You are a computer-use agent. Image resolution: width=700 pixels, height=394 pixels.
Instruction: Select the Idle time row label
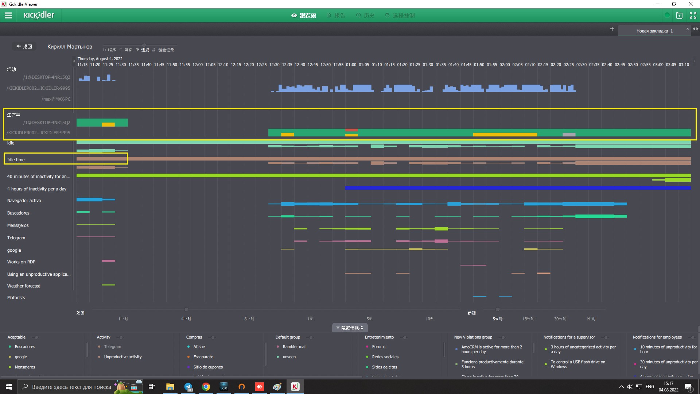point(16,160)
